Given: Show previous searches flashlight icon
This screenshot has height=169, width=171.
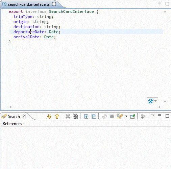Looking at the screenshot, I should click(120, 116).
